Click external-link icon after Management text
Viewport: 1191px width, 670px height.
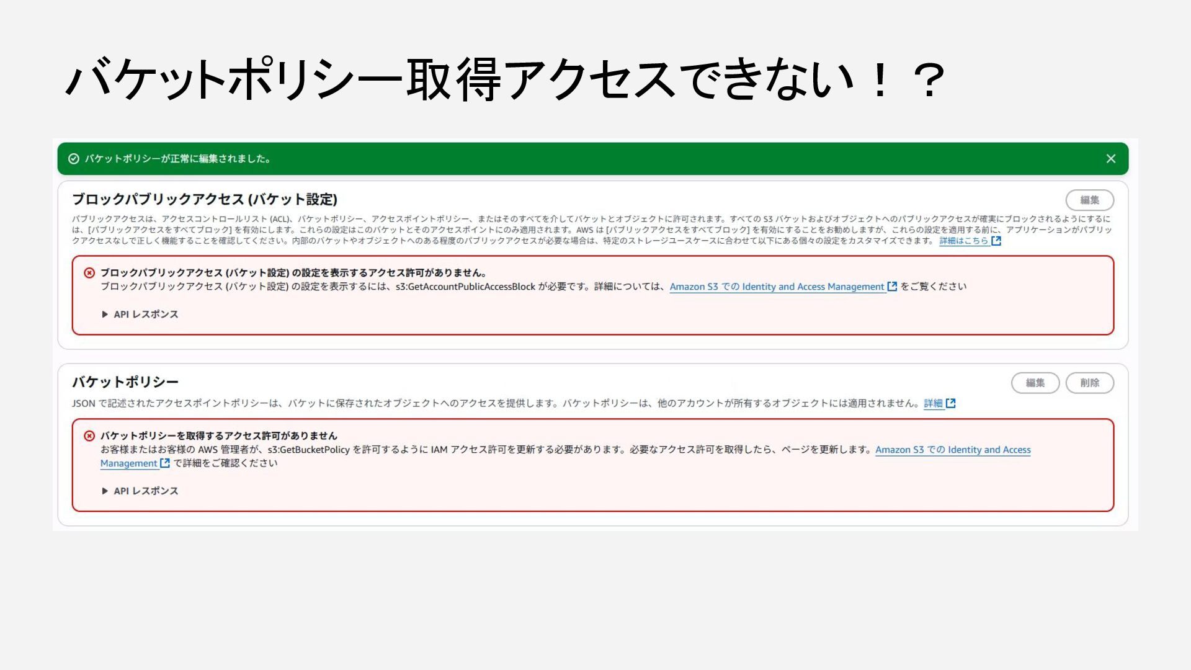click(165, 463)
